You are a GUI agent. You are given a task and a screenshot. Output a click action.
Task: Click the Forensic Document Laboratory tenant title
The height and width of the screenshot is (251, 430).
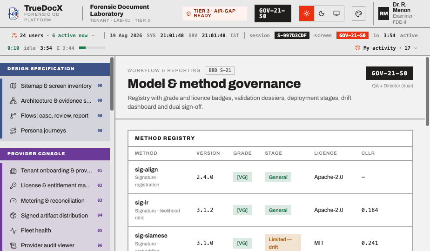point(120,10)
